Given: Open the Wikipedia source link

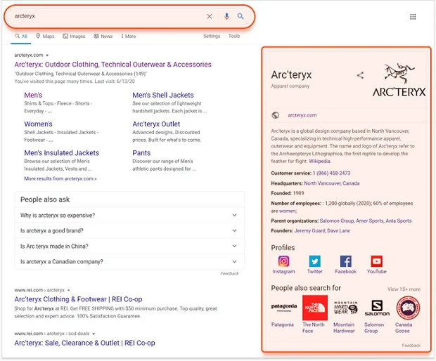Looking at the screenshot, I should coord(319,161).
